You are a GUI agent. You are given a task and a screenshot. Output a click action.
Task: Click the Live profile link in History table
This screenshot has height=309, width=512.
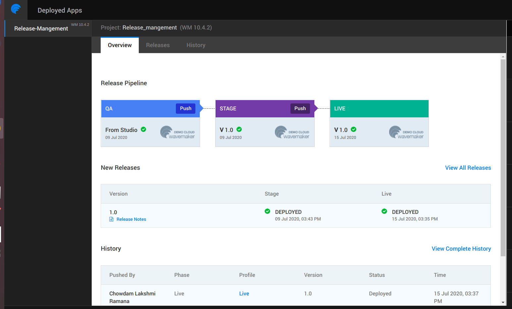coord(244,293)
